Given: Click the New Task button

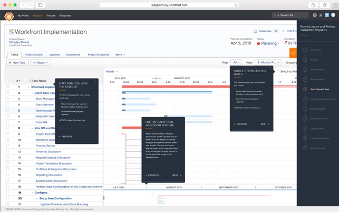Looking at the screenshot, I should [x=17, y=62].
